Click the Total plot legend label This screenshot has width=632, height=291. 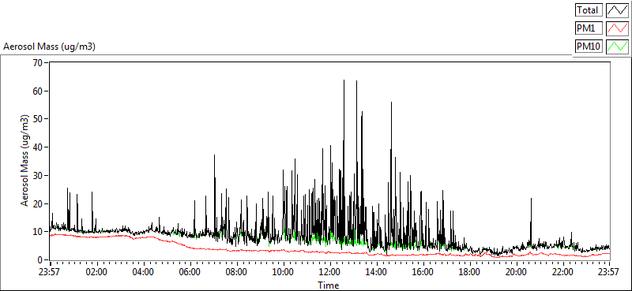tap(589, 9)
